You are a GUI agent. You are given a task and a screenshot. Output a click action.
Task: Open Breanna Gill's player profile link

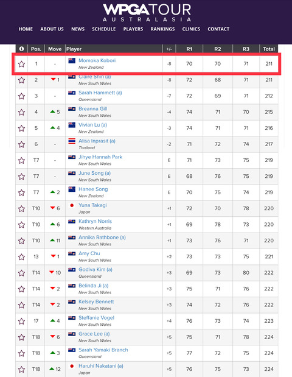click(x=93, y=109)
